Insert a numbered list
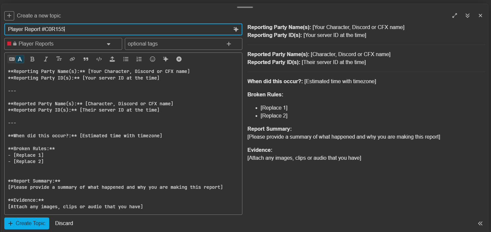491x232 pixels. pos(139,59)
